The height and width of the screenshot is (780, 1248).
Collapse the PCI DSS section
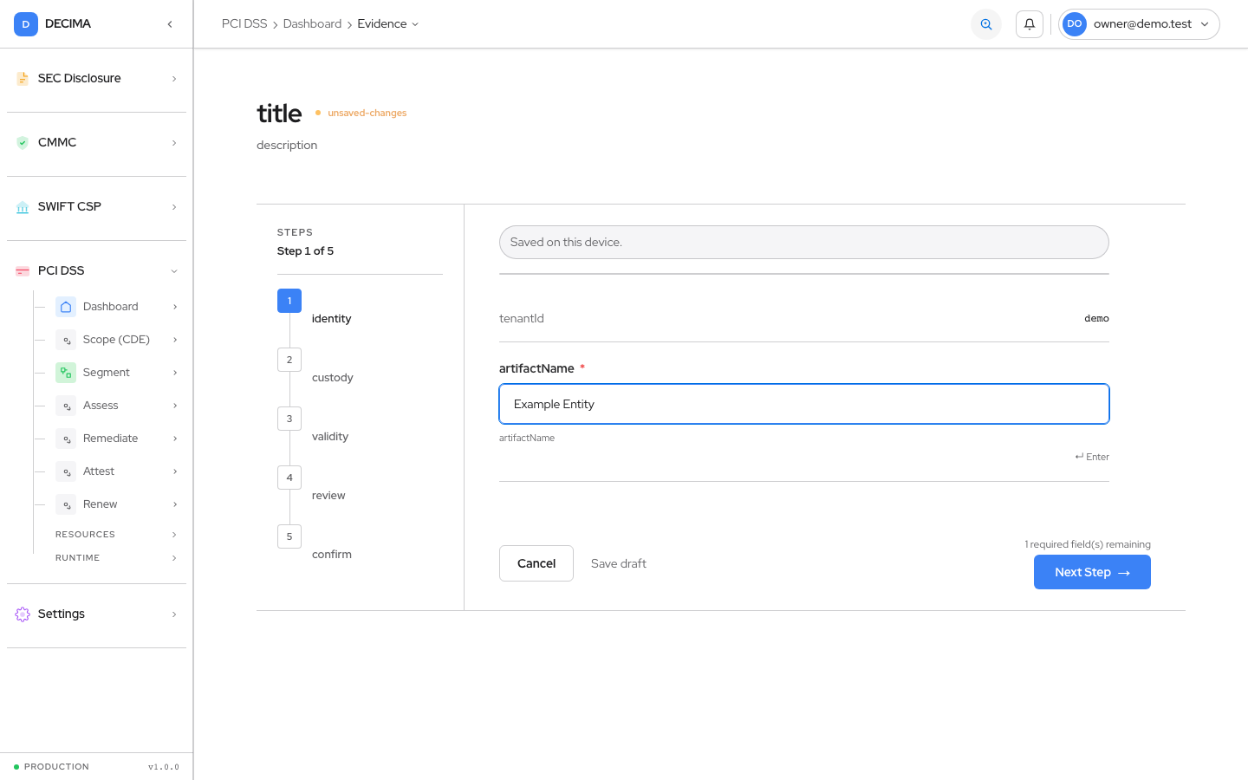click(174, 271)
